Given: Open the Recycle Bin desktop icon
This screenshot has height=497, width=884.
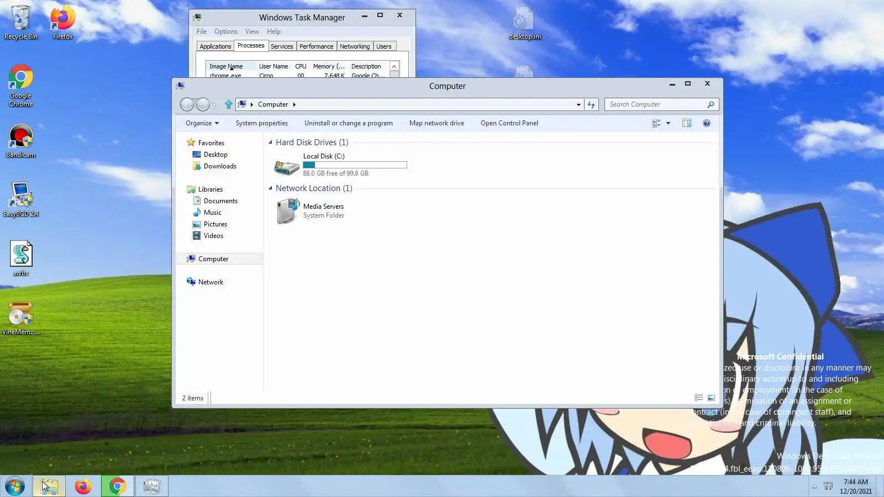Looking at the screenshot, I should (x=21, y=22).
